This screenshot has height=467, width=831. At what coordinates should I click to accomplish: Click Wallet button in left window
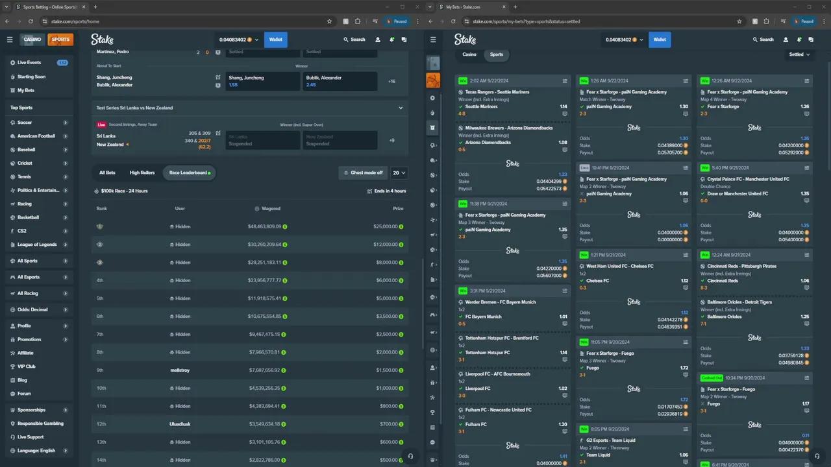[276, 40]
